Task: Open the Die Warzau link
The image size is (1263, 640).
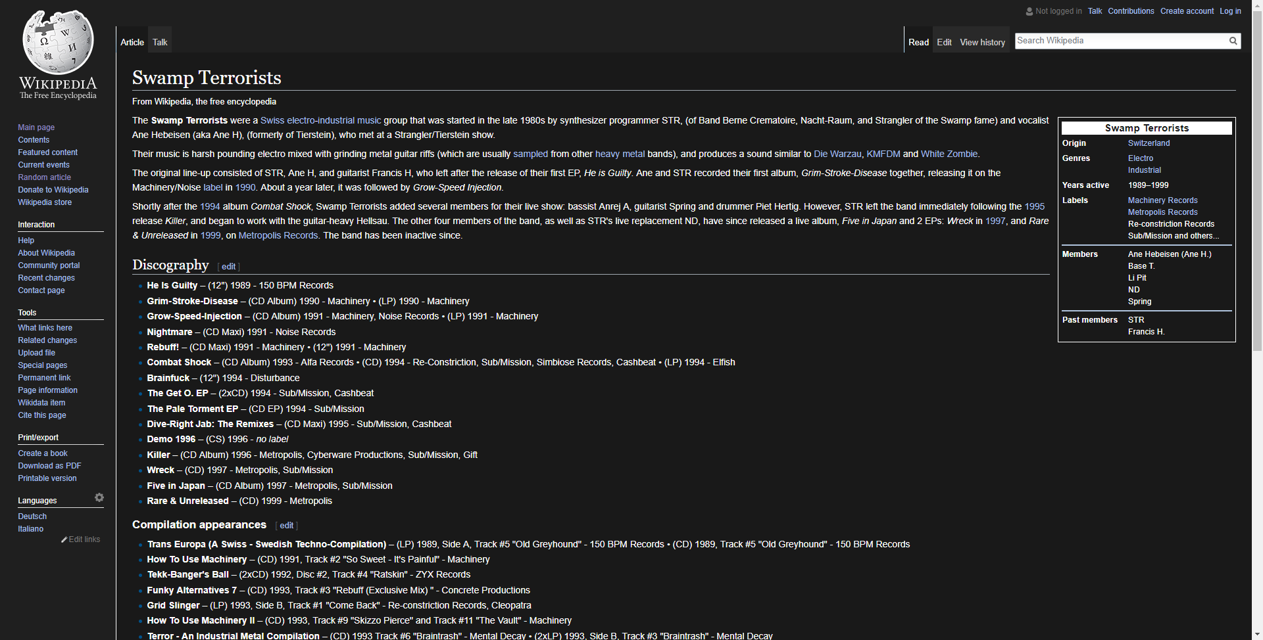Action: (x=837, y=154)
